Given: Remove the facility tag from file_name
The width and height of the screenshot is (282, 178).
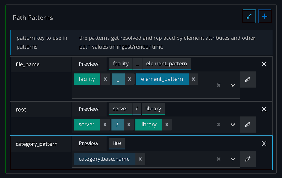Looking at the screenshot, I should (x=105, y=79).
